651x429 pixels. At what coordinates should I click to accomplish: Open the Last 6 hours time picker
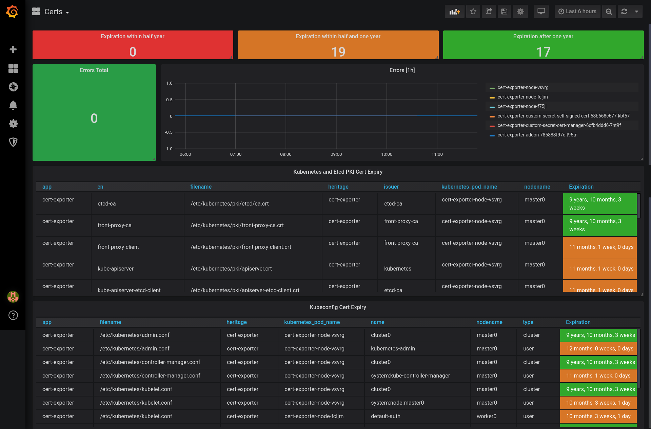pos(577,12)
